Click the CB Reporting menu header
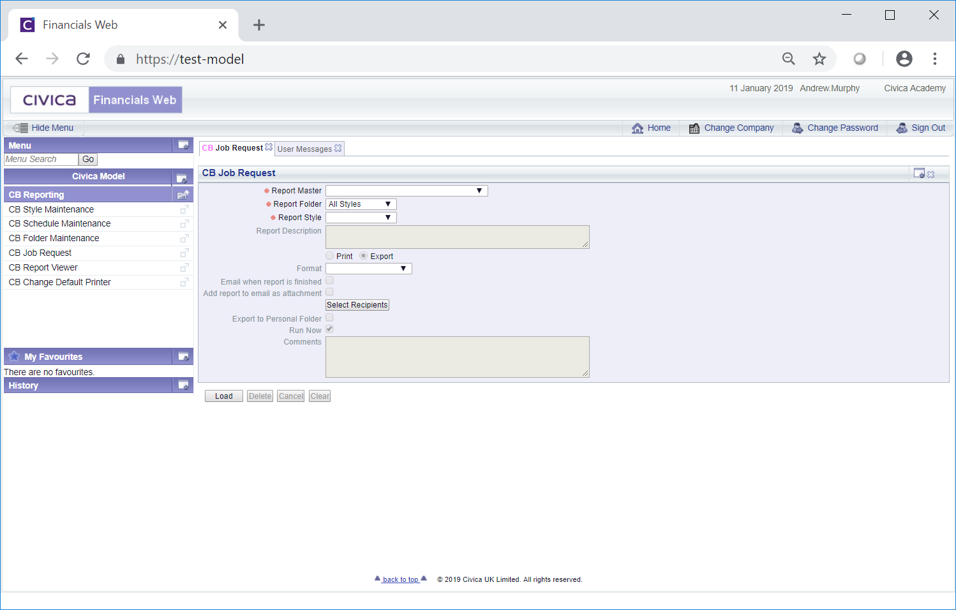956x610 pixels. coord(87,195)
